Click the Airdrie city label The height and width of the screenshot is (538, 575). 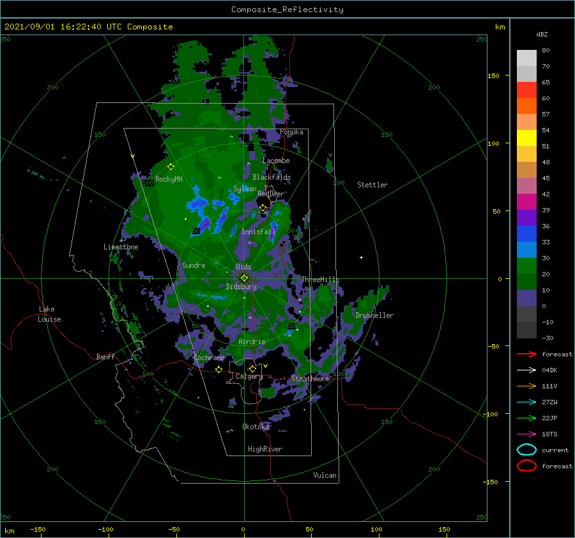coord(252,342)
